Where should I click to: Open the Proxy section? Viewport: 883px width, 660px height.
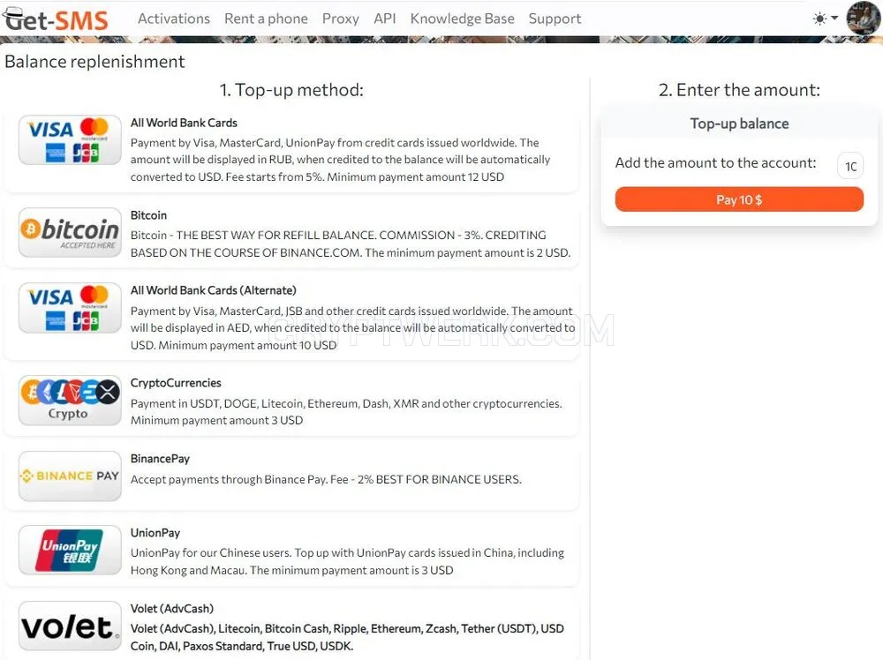tap(340, 19)
